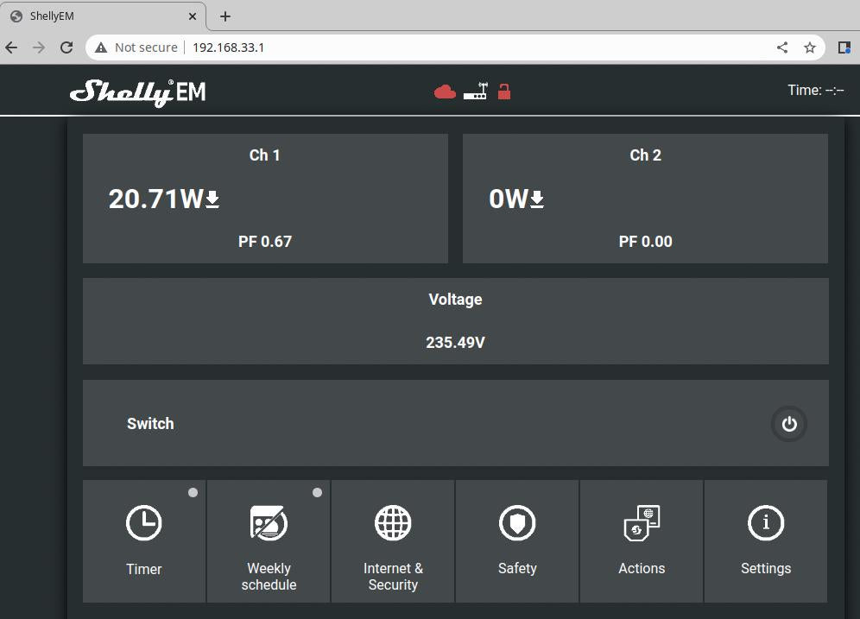Click the Shelly EM logo

pos(138,92)
